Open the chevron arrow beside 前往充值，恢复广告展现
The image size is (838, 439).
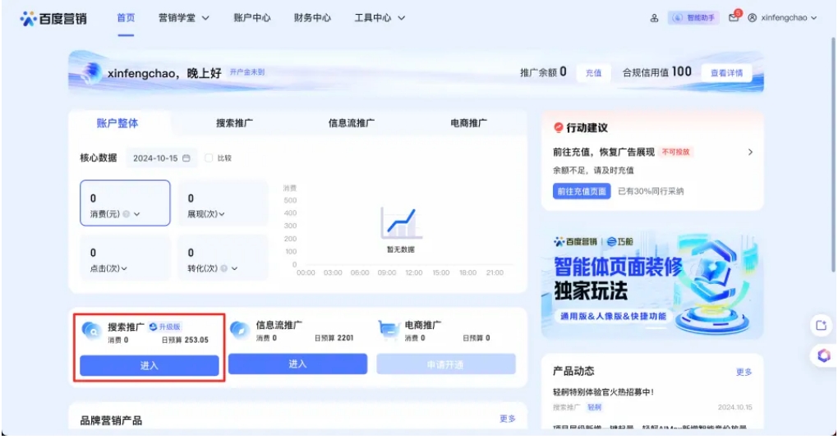[750, 152]
